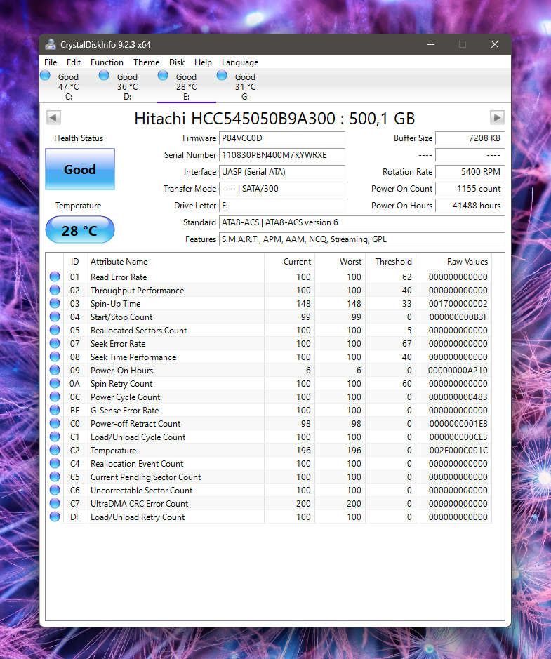Click the status orb for G-Sense Error Rate

tap(55, 410)
